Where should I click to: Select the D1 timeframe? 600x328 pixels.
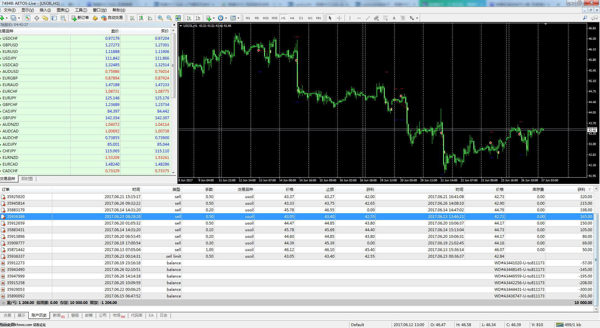click(301, 18)
